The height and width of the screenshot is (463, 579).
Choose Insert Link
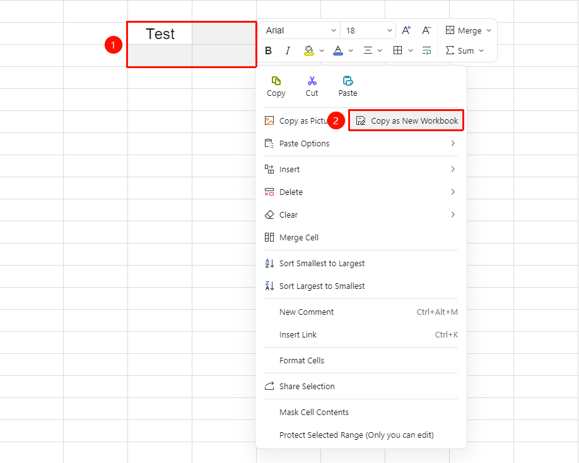(x=361, y=334)
